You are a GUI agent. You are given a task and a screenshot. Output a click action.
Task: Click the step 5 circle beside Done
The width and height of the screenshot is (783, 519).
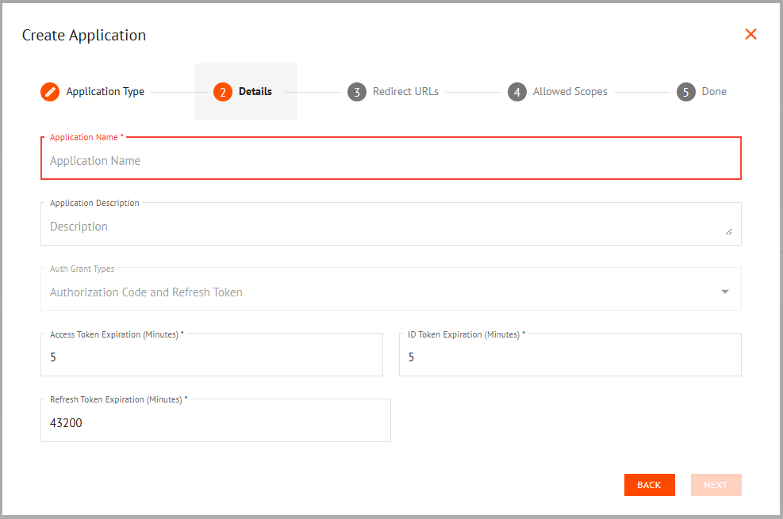pyautogui.click(x=685, y=91)
